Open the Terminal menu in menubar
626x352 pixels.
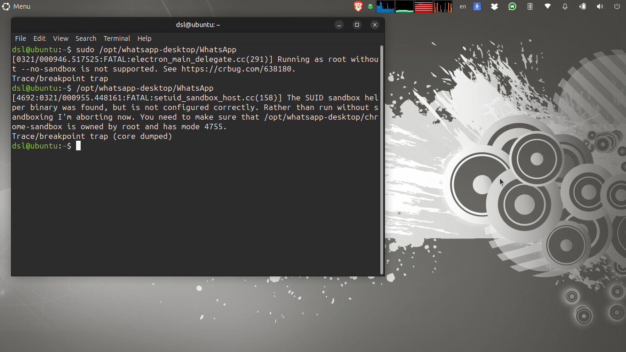(x=117, y=38)
